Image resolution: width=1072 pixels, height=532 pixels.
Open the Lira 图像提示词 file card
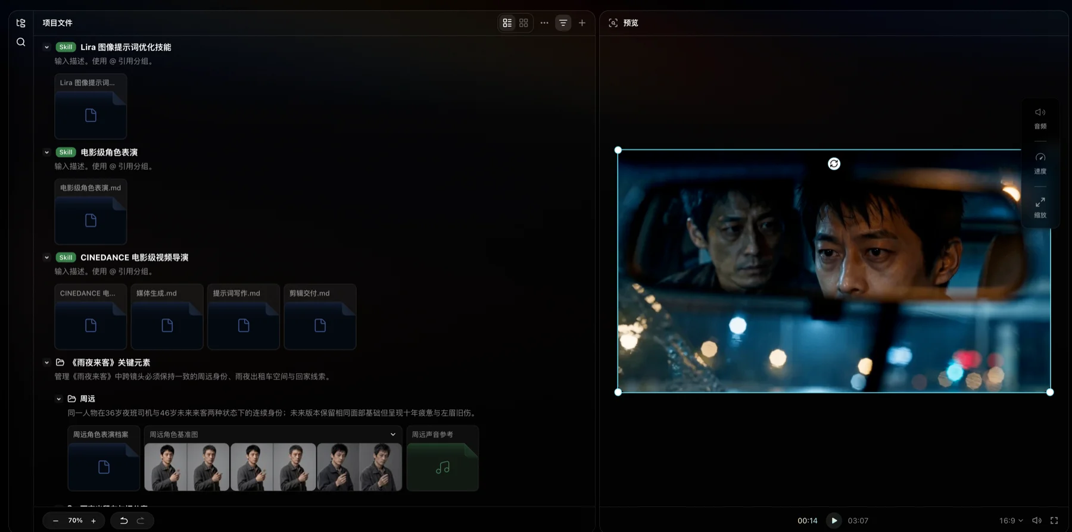point(91,107)
